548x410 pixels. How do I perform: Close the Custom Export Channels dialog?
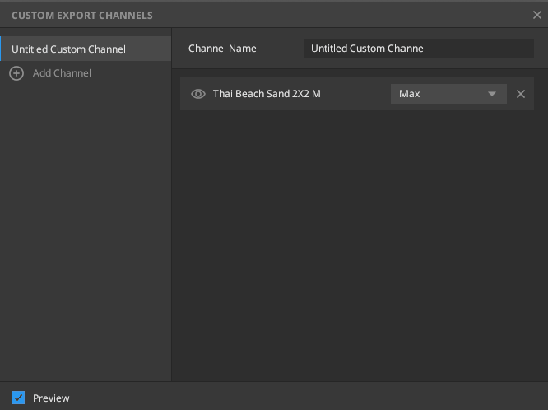click(x=537, y=15)
